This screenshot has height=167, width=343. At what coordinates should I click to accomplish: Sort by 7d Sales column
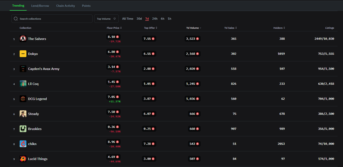[x=231, y=28]
